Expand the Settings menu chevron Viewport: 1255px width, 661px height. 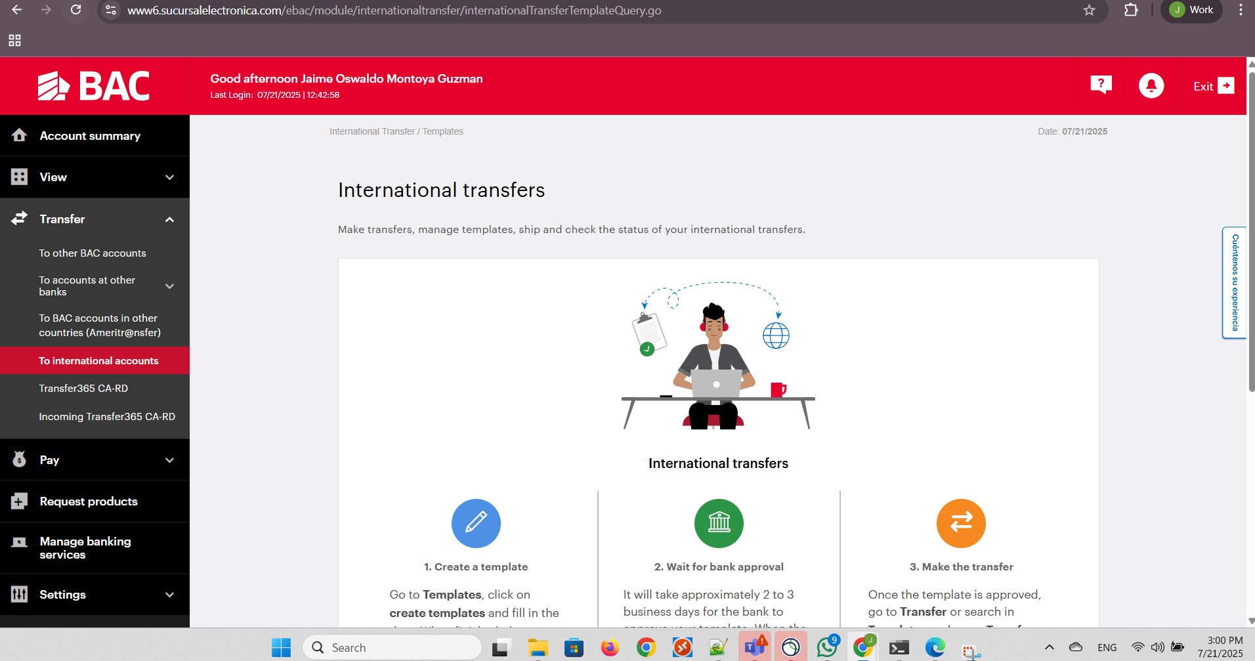[x=169, y=595]
